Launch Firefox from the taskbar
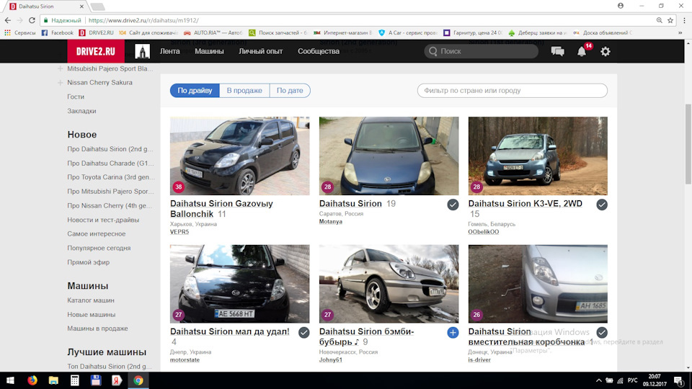 tap(32, 380)
